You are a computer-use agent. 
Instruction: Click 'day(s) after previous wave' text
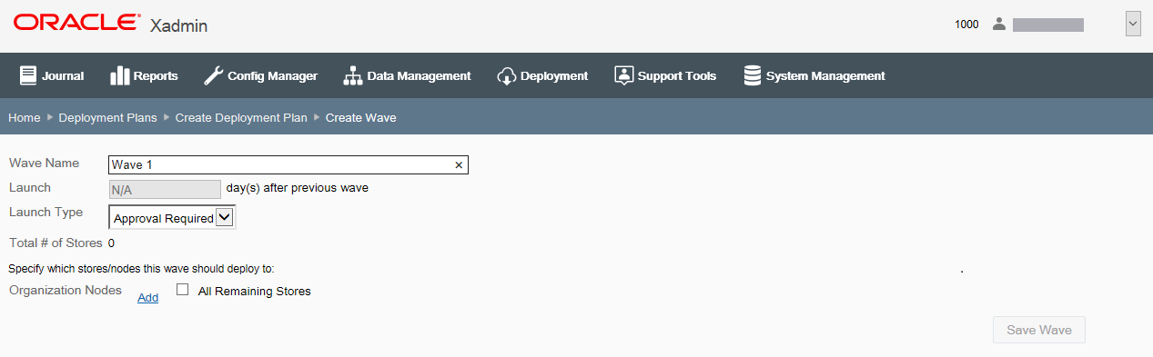[x=298, y=188]
